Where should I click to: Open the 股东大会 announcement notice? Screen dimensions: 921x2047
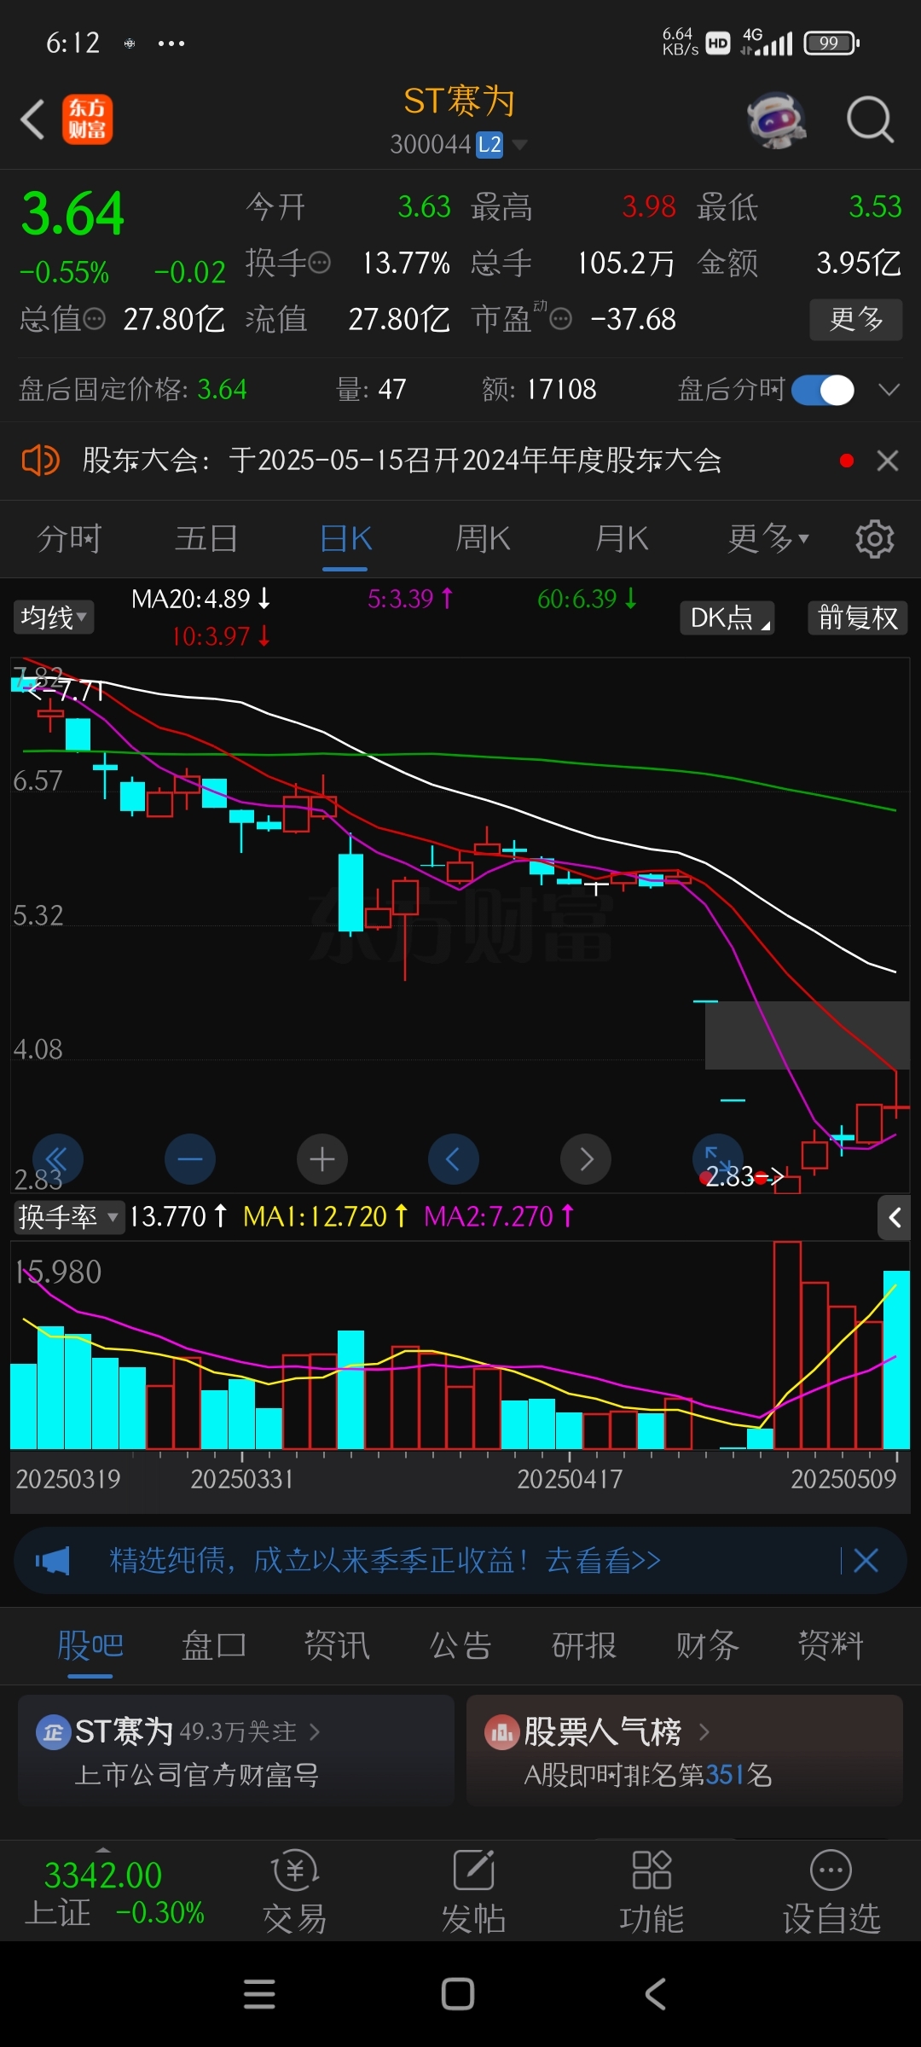[x=403, y=461]
